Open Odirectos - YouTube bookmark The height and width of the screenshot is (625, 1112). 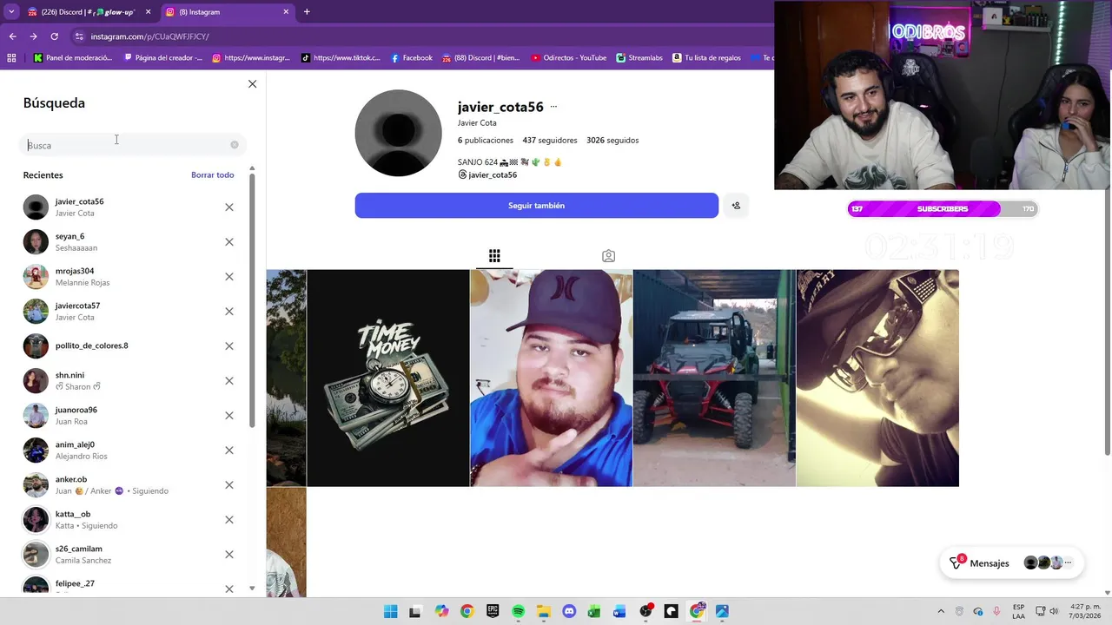(568, 58)
